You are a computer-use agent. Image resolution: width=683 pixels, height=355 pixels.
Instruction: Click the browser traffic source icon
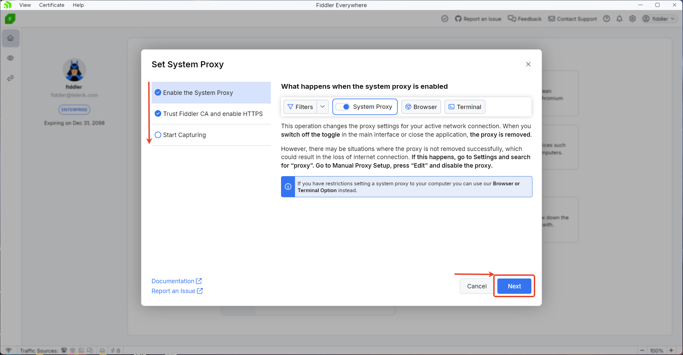73,350
